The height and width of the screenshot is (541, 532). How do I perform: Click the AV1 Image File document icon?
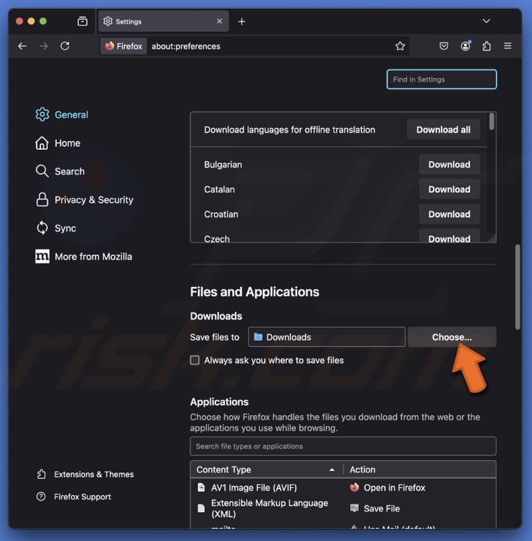click(x=201, y=488)
